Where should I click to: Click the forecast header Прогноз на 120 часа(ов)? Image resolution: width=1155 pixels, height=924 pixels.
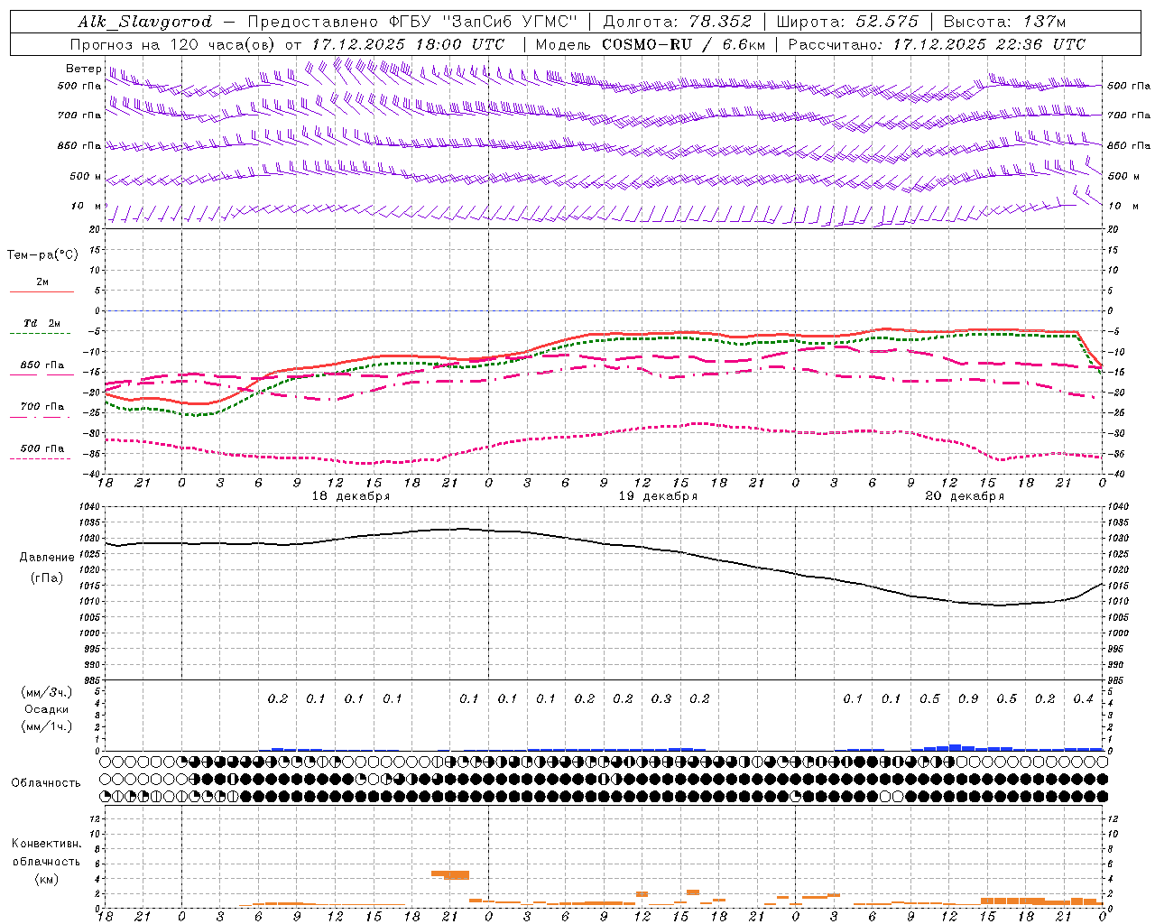(173, 44)
